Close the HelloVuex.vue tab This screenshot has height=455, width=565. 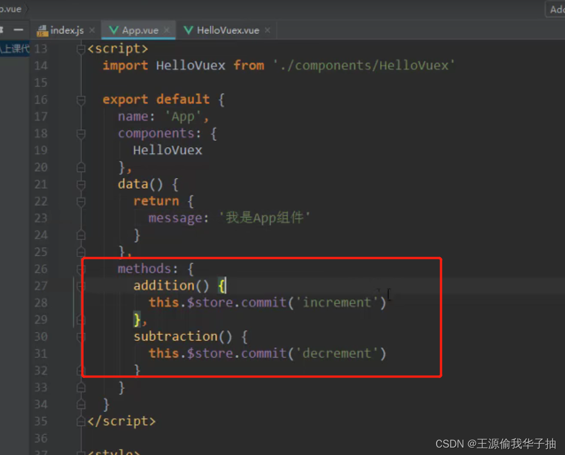[x=267, y=30]
